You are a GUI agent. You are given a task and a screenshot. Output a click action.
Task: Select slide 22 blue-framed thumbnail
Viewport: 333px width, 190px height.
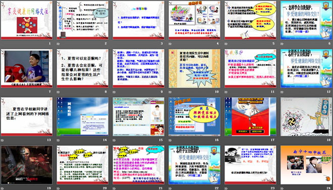tap(195, 165)
